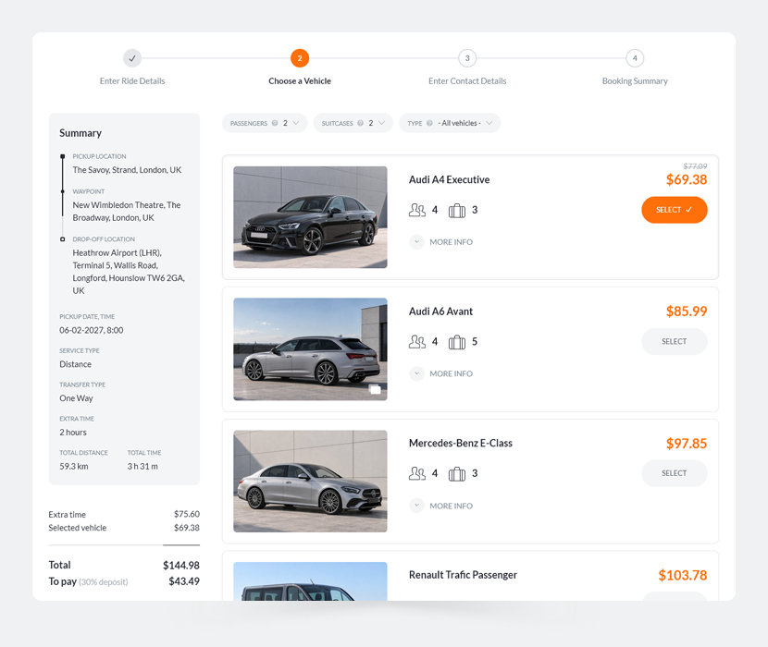Viewport: 768px width, 647px height.
Task: Go to Enter Contact Details step
Action: (x=467, y=81)
